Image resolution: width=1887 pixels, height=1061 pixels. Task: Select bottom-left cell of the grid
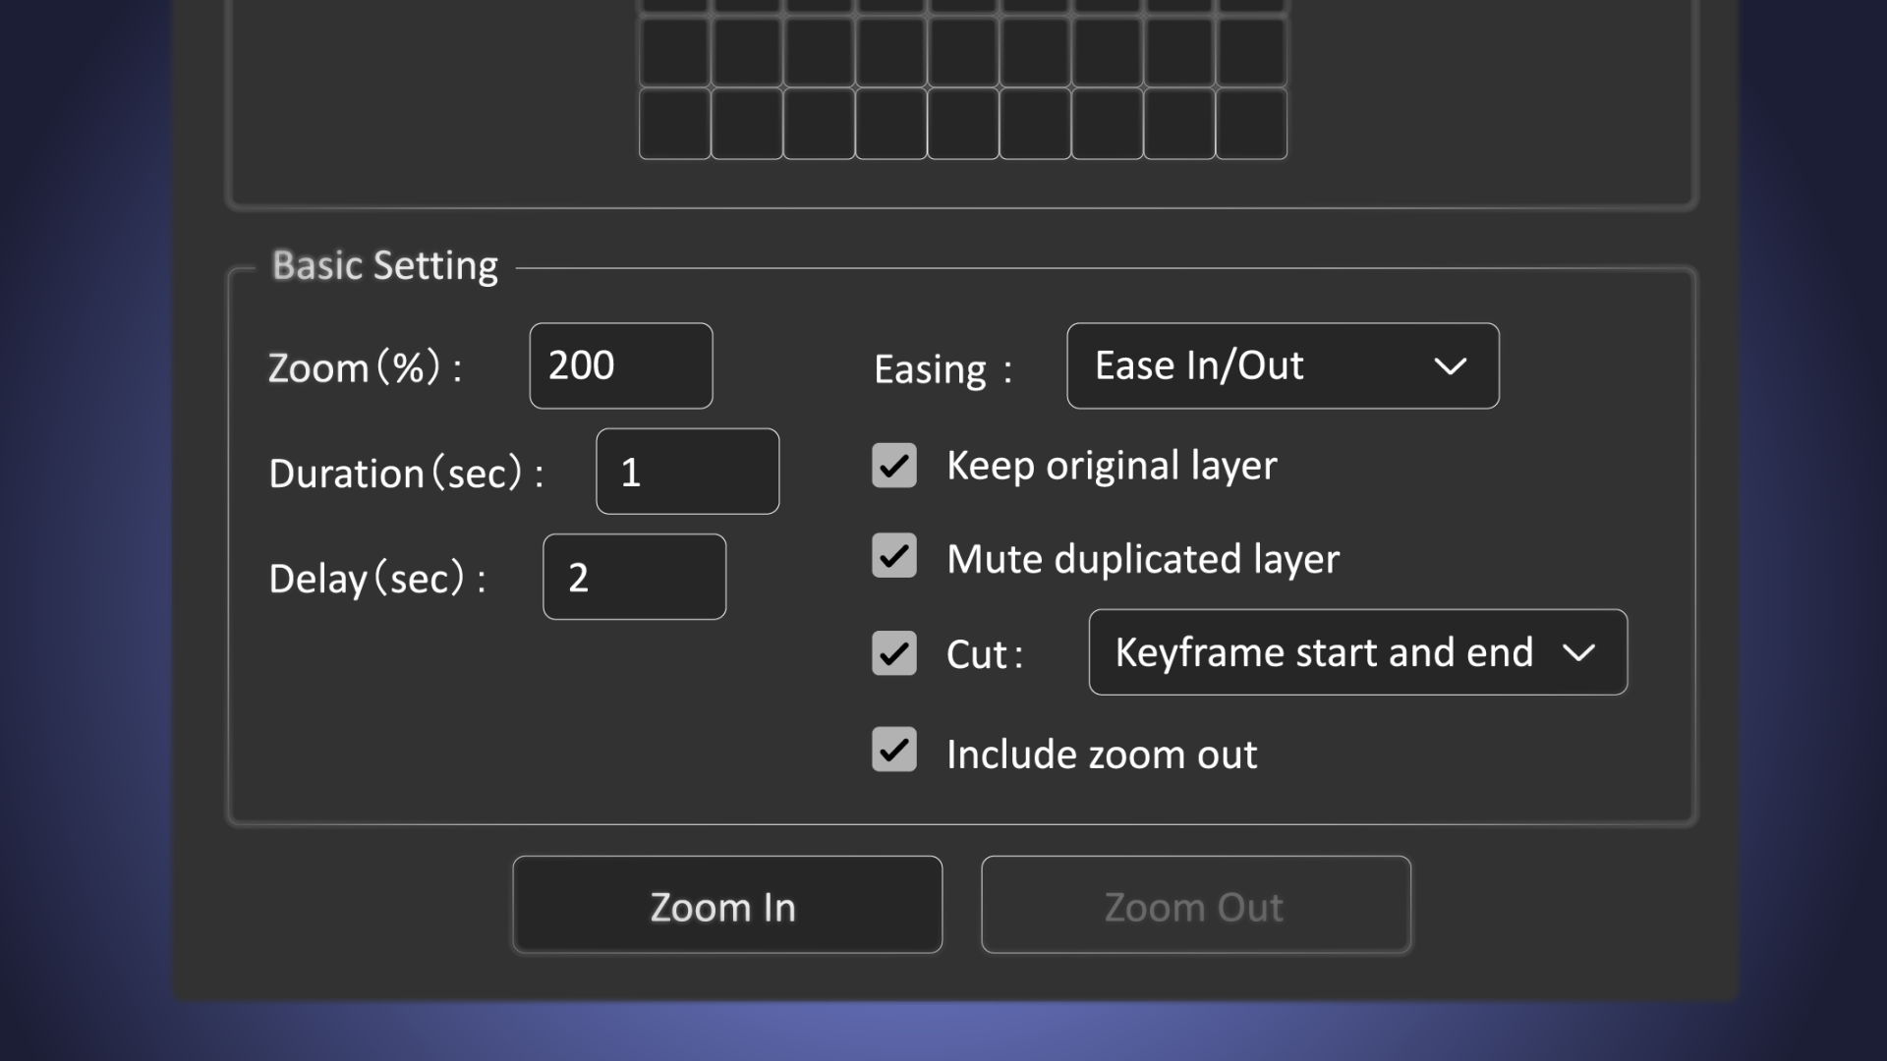674,124
